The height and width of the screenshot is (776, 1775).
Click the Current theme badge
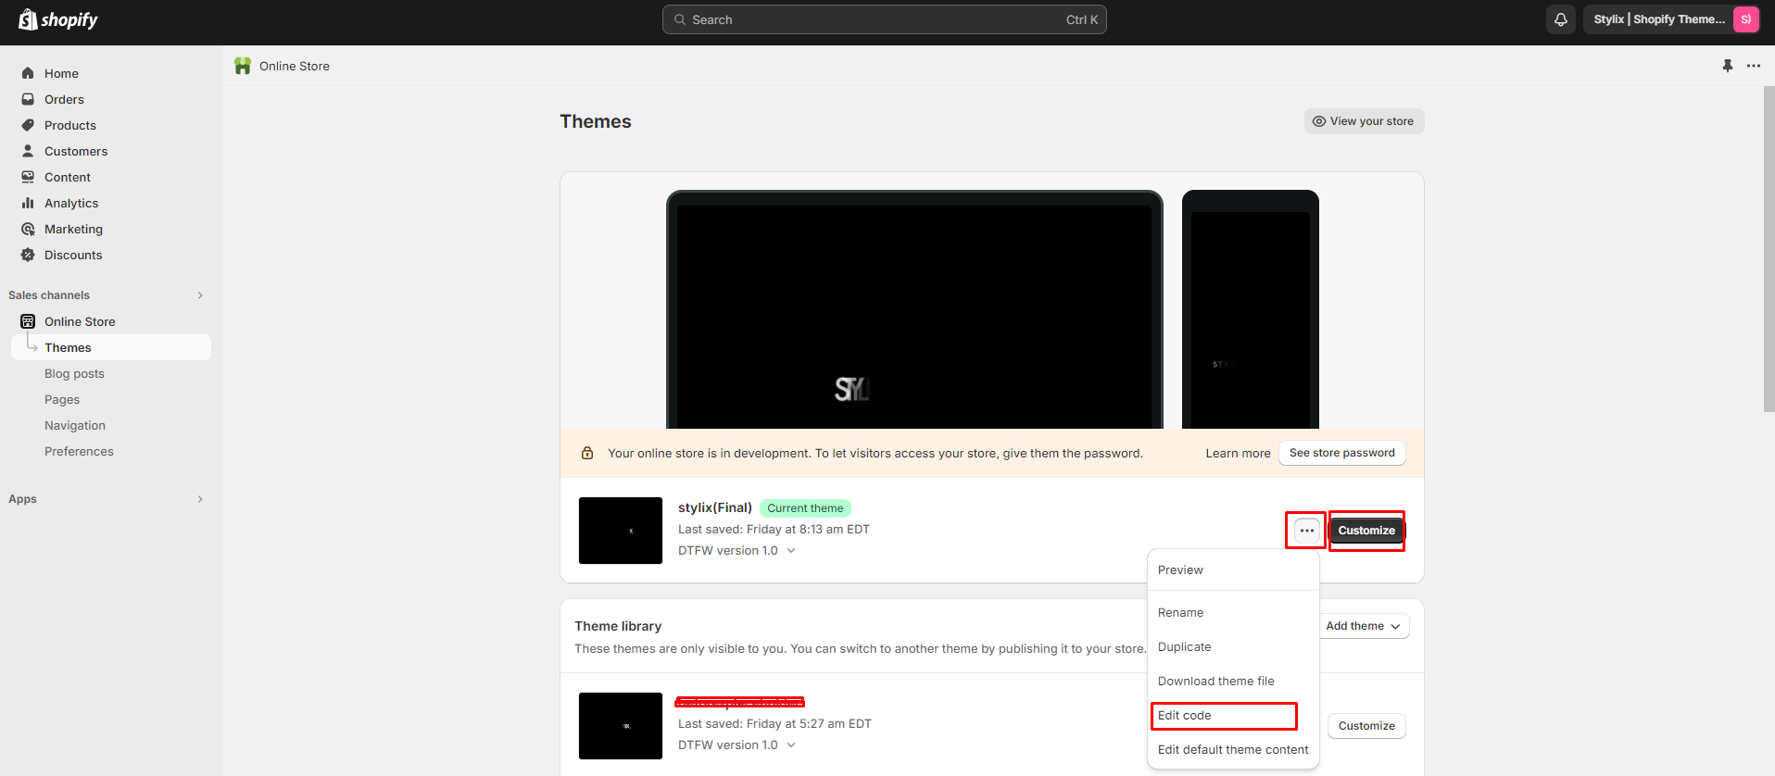coord(805,508)
